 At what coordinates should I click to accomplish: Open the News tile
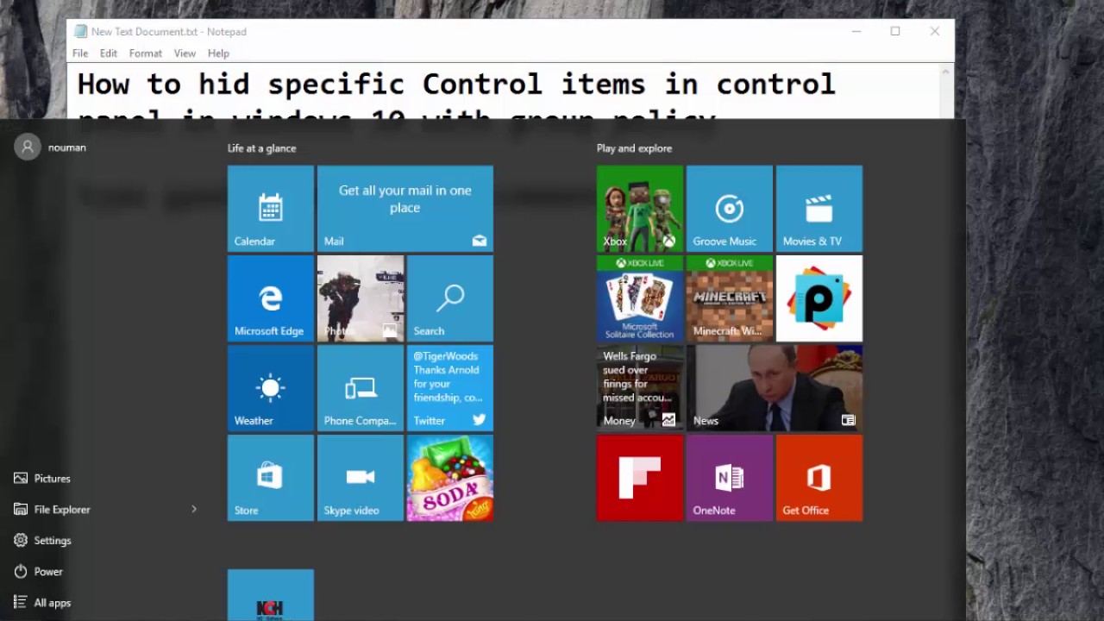tap(775, 388)
